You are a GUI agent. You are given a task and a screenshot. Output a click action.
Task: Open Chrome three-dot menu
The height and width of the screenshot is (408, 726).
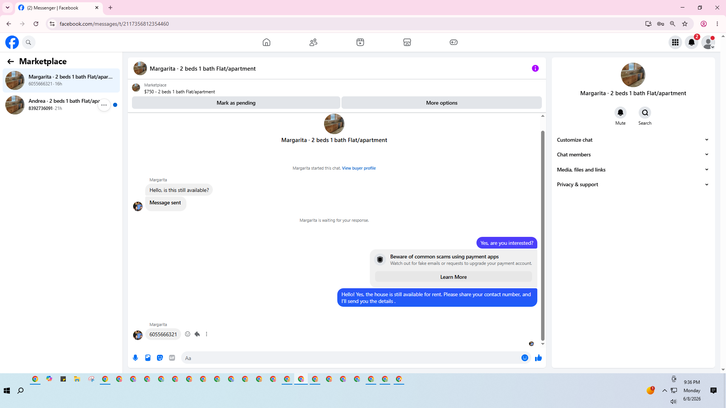[x=717, y=24]
